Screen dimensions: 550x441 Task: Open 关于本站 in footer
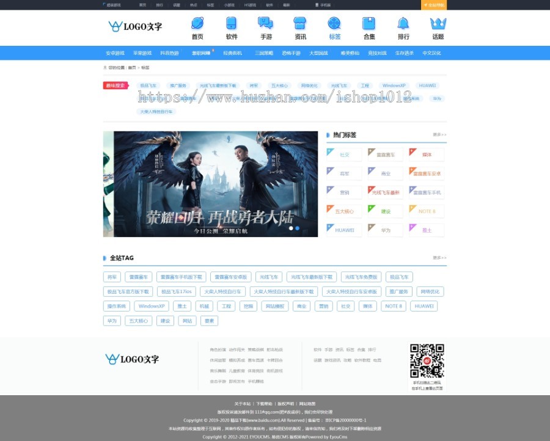point(243,404)
